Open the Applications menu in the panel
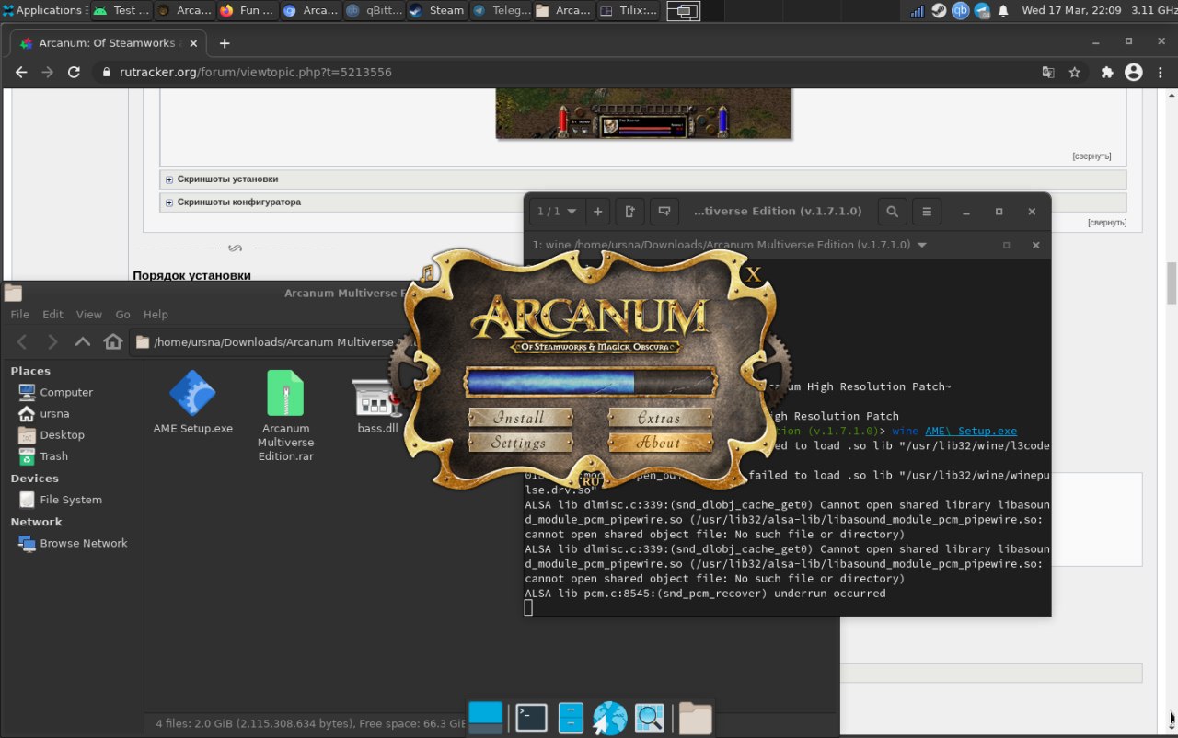 [44, 11]
